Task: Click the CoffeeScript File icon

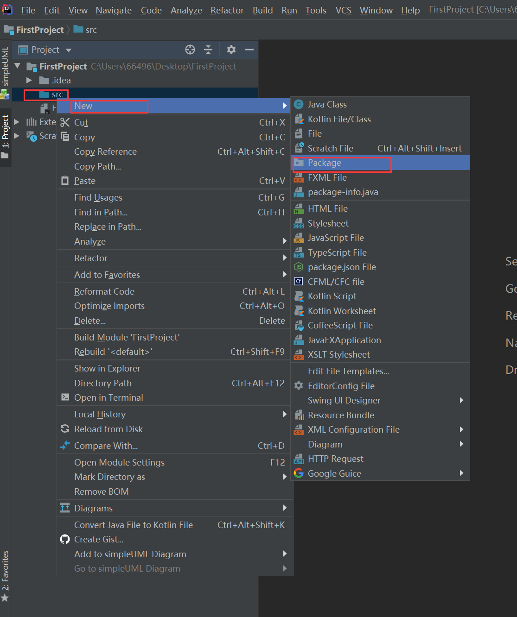Action: point(299,325)
